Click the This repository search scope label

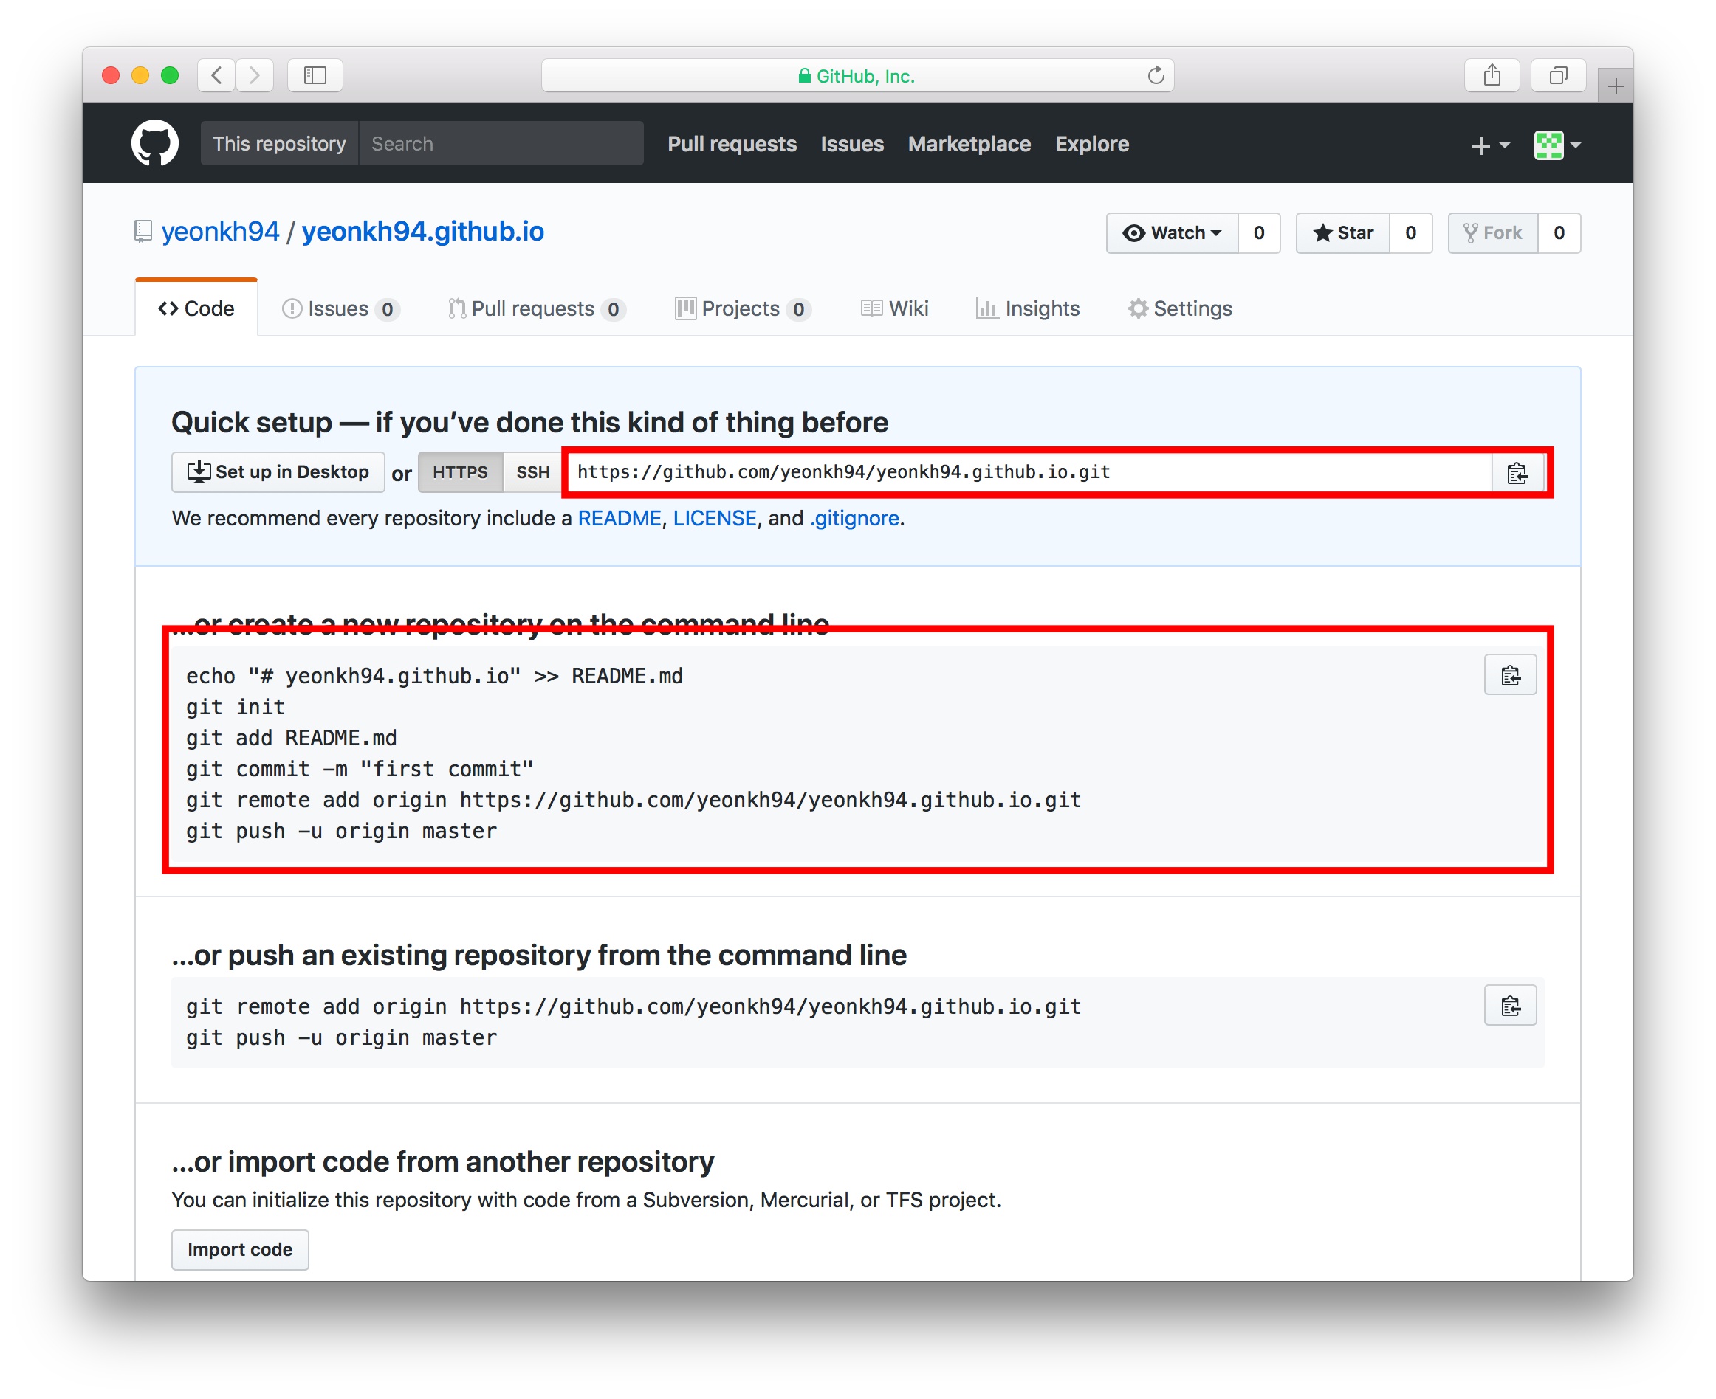(x=279, y=143)
